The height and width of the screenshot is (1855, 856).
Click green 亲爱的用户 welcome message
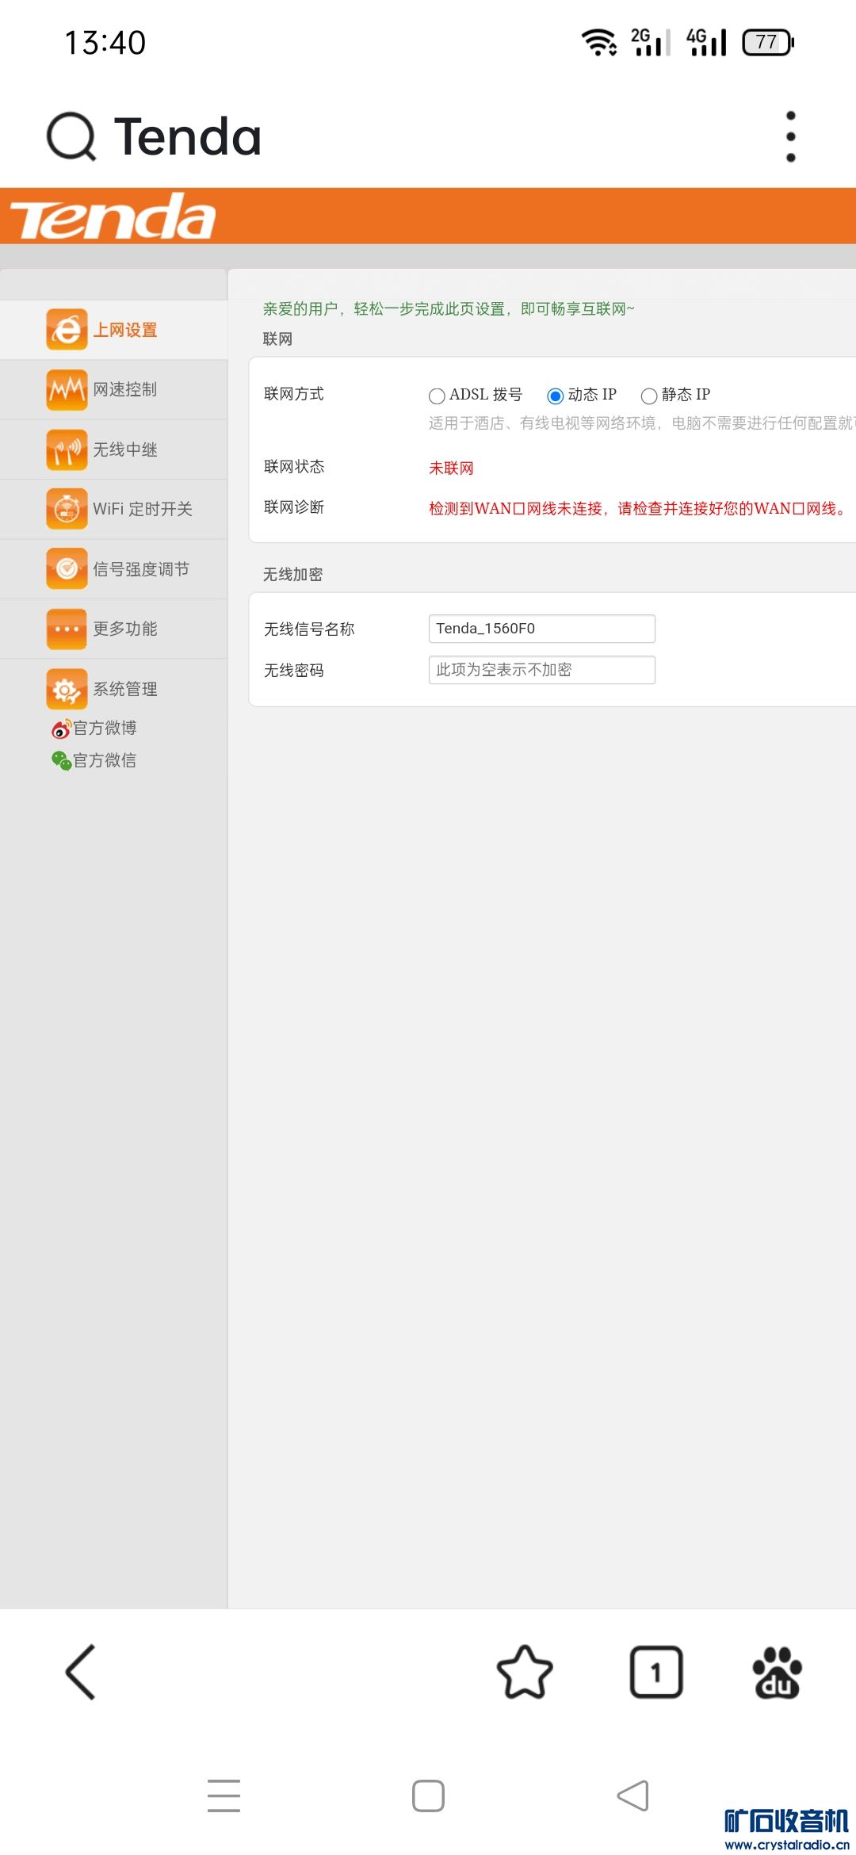(449, 308)
